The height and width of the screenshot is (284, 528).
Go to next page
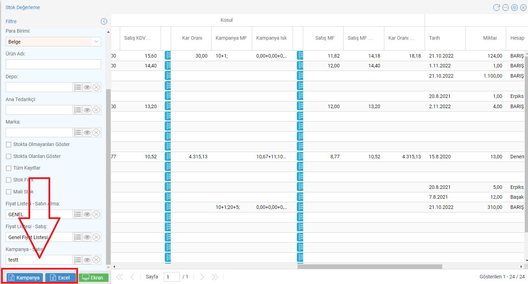(x=202, y=277)
